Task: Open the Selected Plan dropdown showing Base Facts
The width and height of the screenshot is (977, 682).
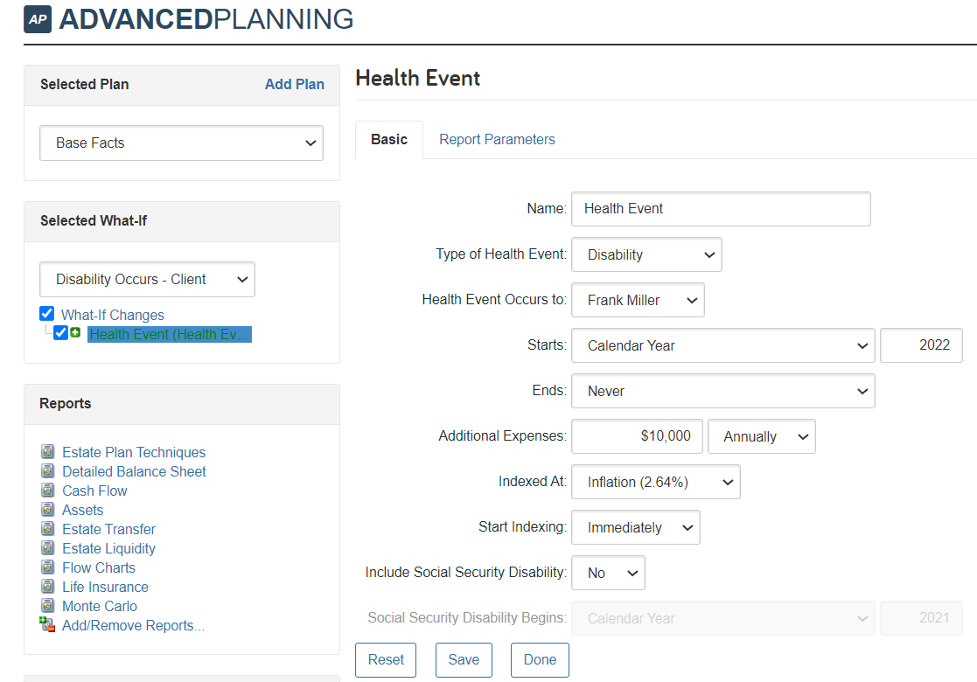Action: [181, 143]
